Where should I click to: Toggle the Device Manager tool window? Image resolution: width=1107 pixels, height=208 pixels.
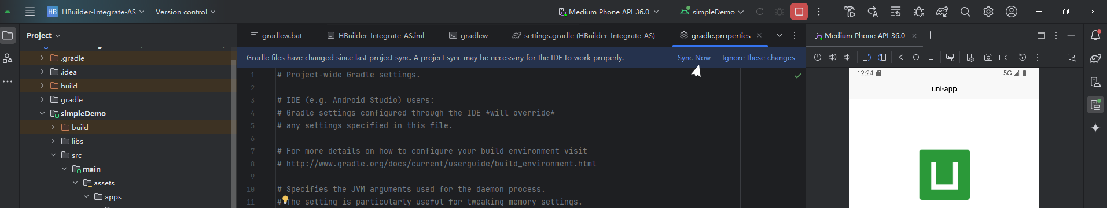[1095, 81]
